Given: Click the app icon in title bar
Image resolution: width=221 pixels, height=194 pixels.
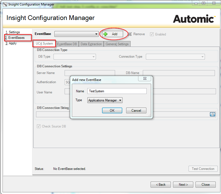Looking at the screenshot, I should pos(5,4).
